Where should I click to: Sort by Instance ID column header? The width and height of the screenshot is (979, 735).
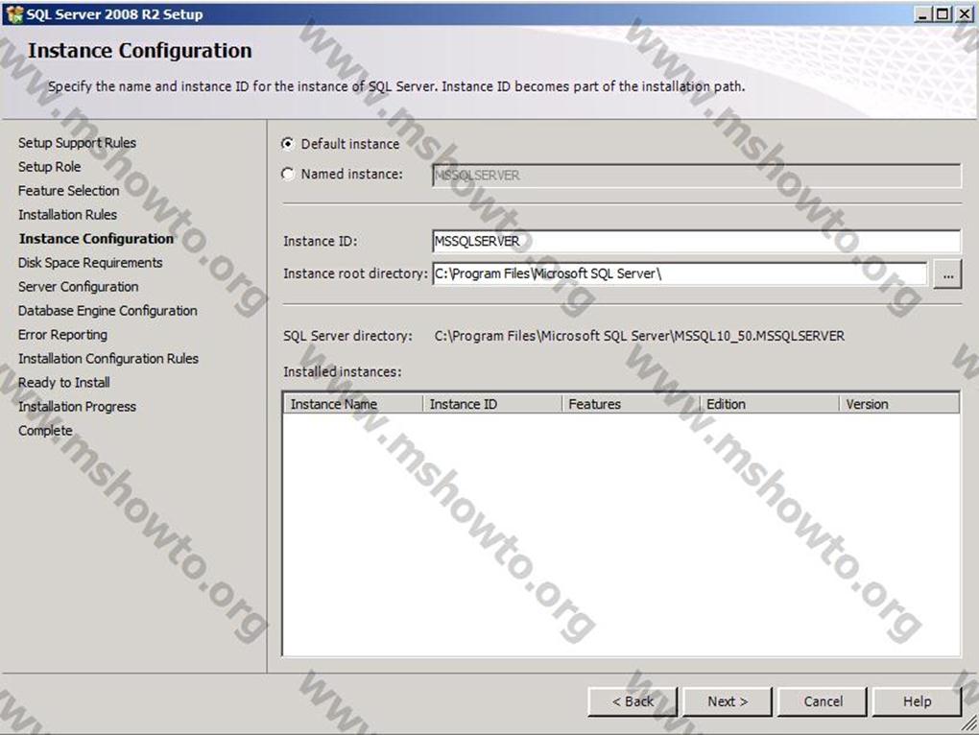[x=492, y=404]
